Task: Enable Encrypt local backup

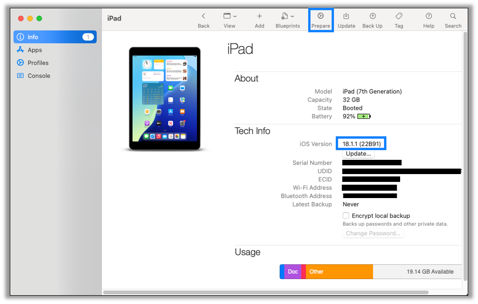Action: [346, 216]
